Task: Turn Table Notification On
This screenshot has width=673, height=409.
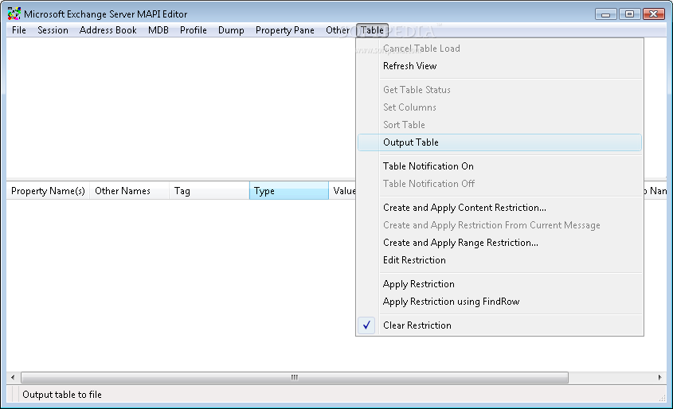Action: 499,166
